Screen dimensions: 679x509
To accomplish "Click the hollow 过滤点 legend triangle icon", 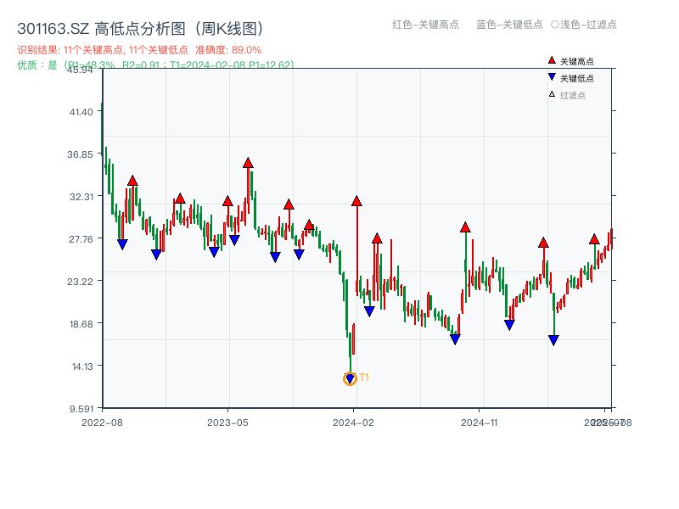I will 552,94.
